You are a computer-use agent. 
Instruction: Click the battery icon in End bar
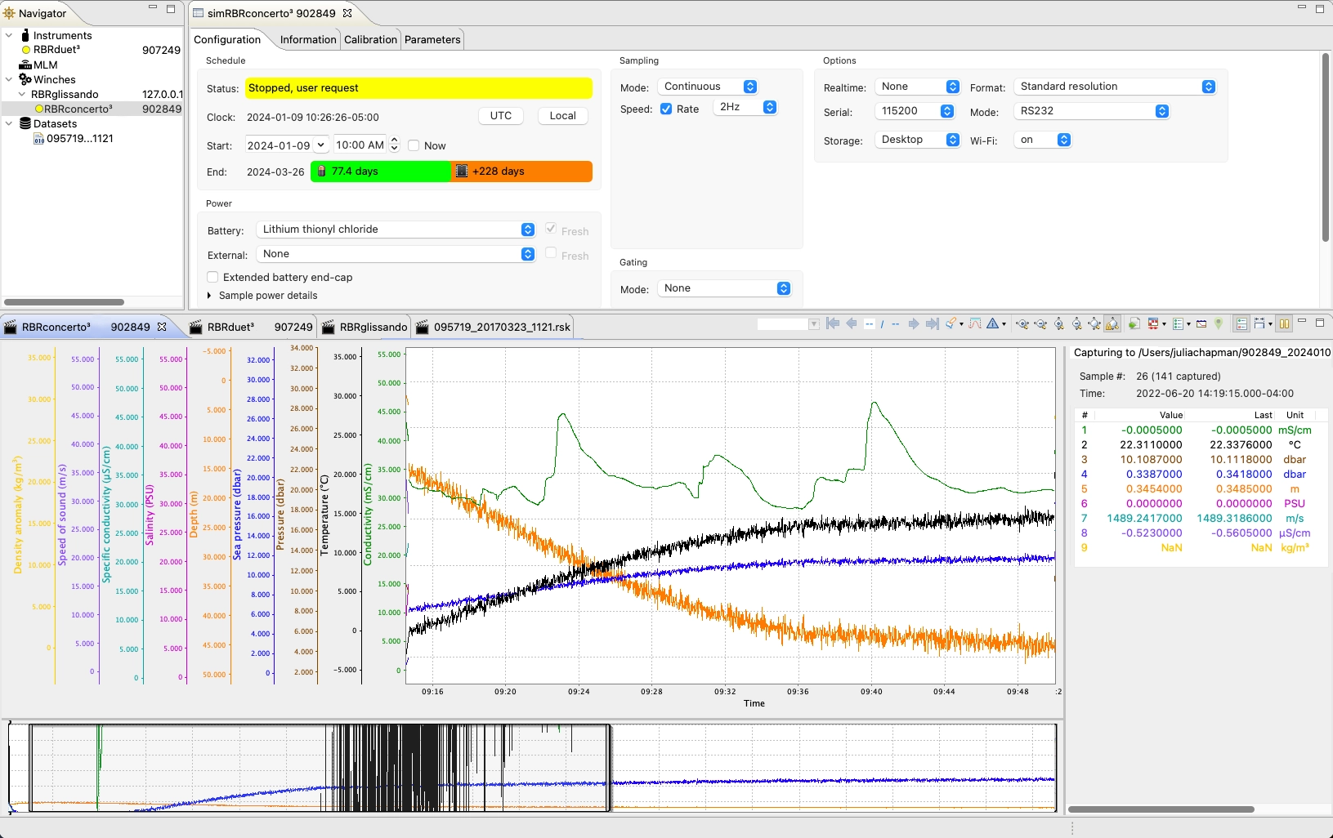(x=321, y=172)
